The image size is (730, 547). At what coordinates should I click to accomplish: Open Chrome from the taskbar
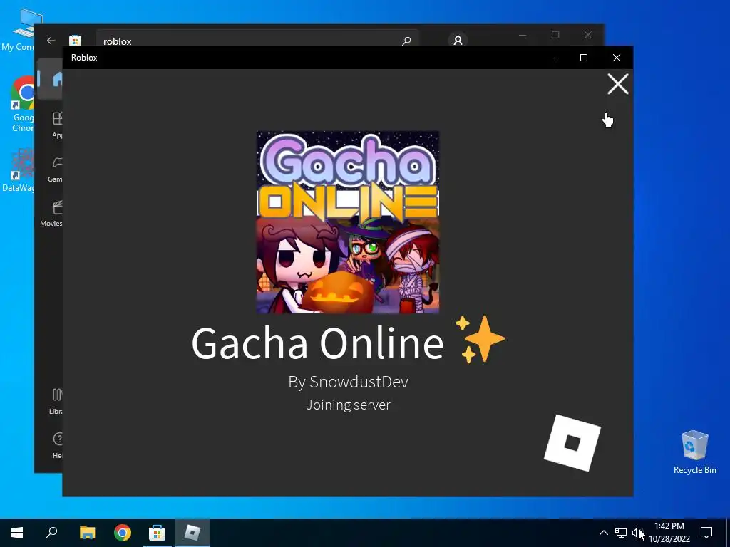click(123, 533)
